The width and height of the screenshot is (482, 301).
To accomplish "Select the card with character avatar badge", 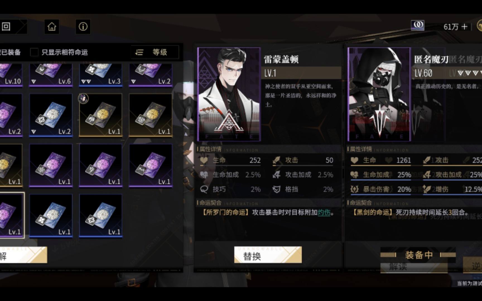I will (x=101, y=115).
